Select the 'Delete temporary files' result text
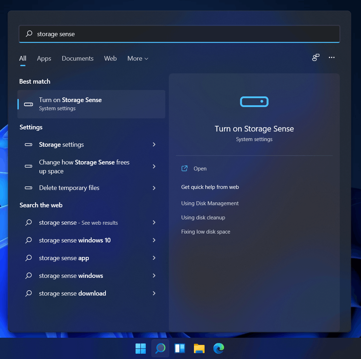Screen dimensions: 361x359 click(69, 188)
